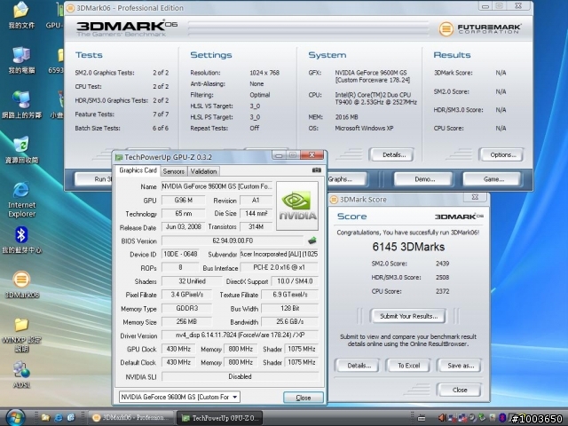Click the Game button in 3DMark06
The image size is (568, 426).
pos(493,179)
